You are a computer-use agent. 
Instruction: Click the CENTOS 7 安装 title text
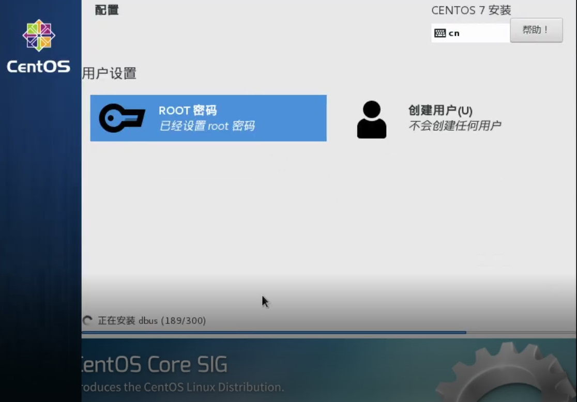pyautogui.click(x=471, y=10)
